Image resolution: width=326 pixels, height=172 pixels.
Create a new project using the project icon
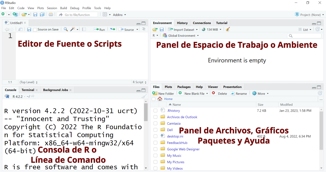click(15, 14)
